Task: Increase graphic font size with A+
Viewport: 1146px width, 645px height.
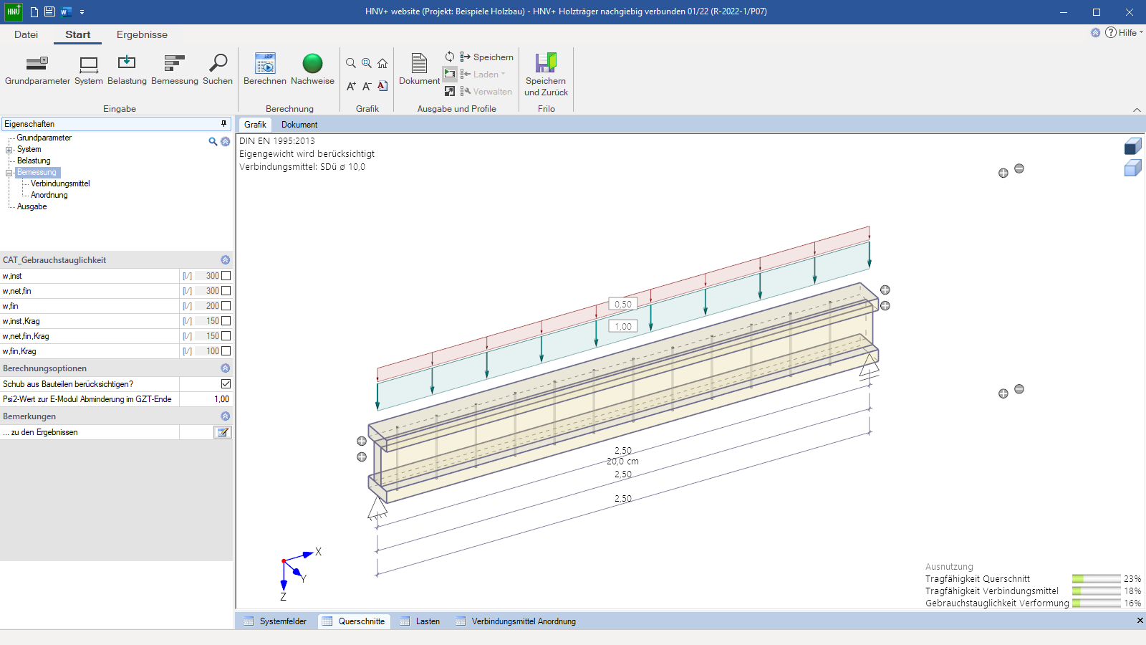Action: coord(351,86)
